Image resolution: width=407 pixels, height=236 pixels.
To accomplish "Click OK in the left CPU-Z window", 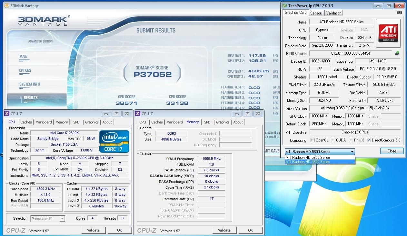I will point(120,230).
